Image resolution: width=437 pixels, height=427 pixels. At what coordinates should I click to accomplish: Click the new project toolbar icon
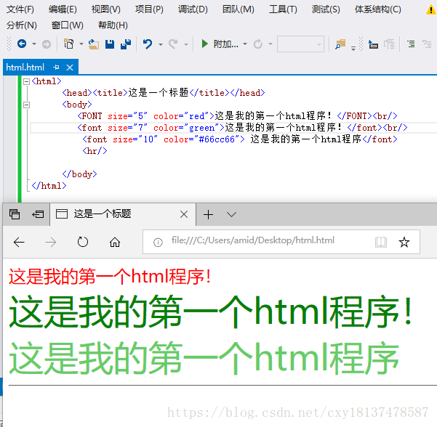(x=68, y=44)
